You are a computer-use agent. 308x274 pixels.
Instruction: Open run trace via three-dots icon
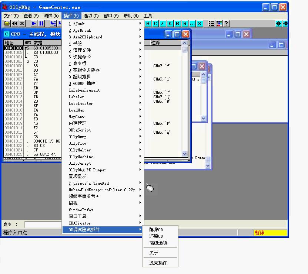[192, 24]
